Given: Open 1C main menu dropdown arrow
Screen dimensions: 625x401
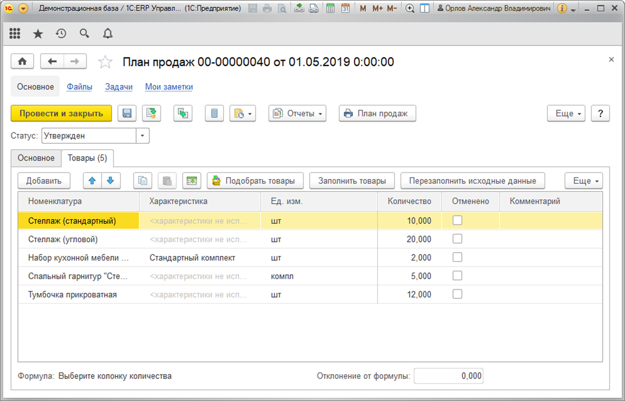Looking at the screenshot, I should click(x=23, y=8).
